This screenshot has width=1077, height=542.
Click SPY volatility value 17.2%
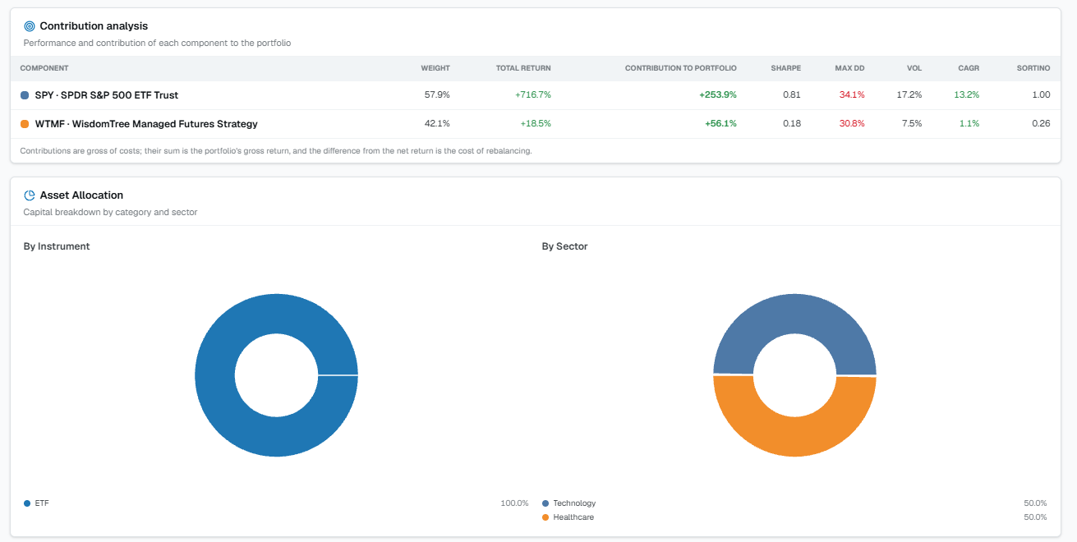[x=909, y=95]
